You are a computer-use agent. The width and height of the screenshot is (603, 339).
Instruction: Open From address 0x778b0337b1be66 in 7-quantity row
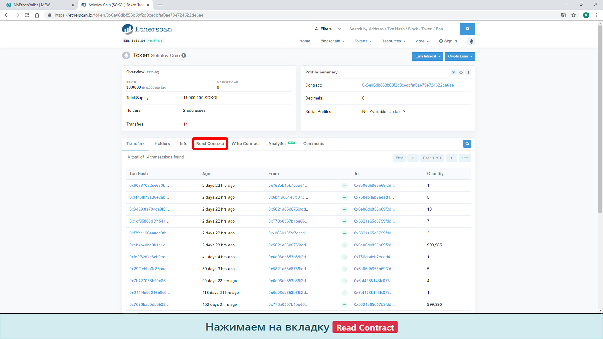[288, 221]
